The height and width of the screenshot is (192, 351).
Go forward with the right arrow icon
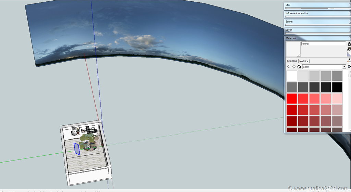tap(294, 67)
